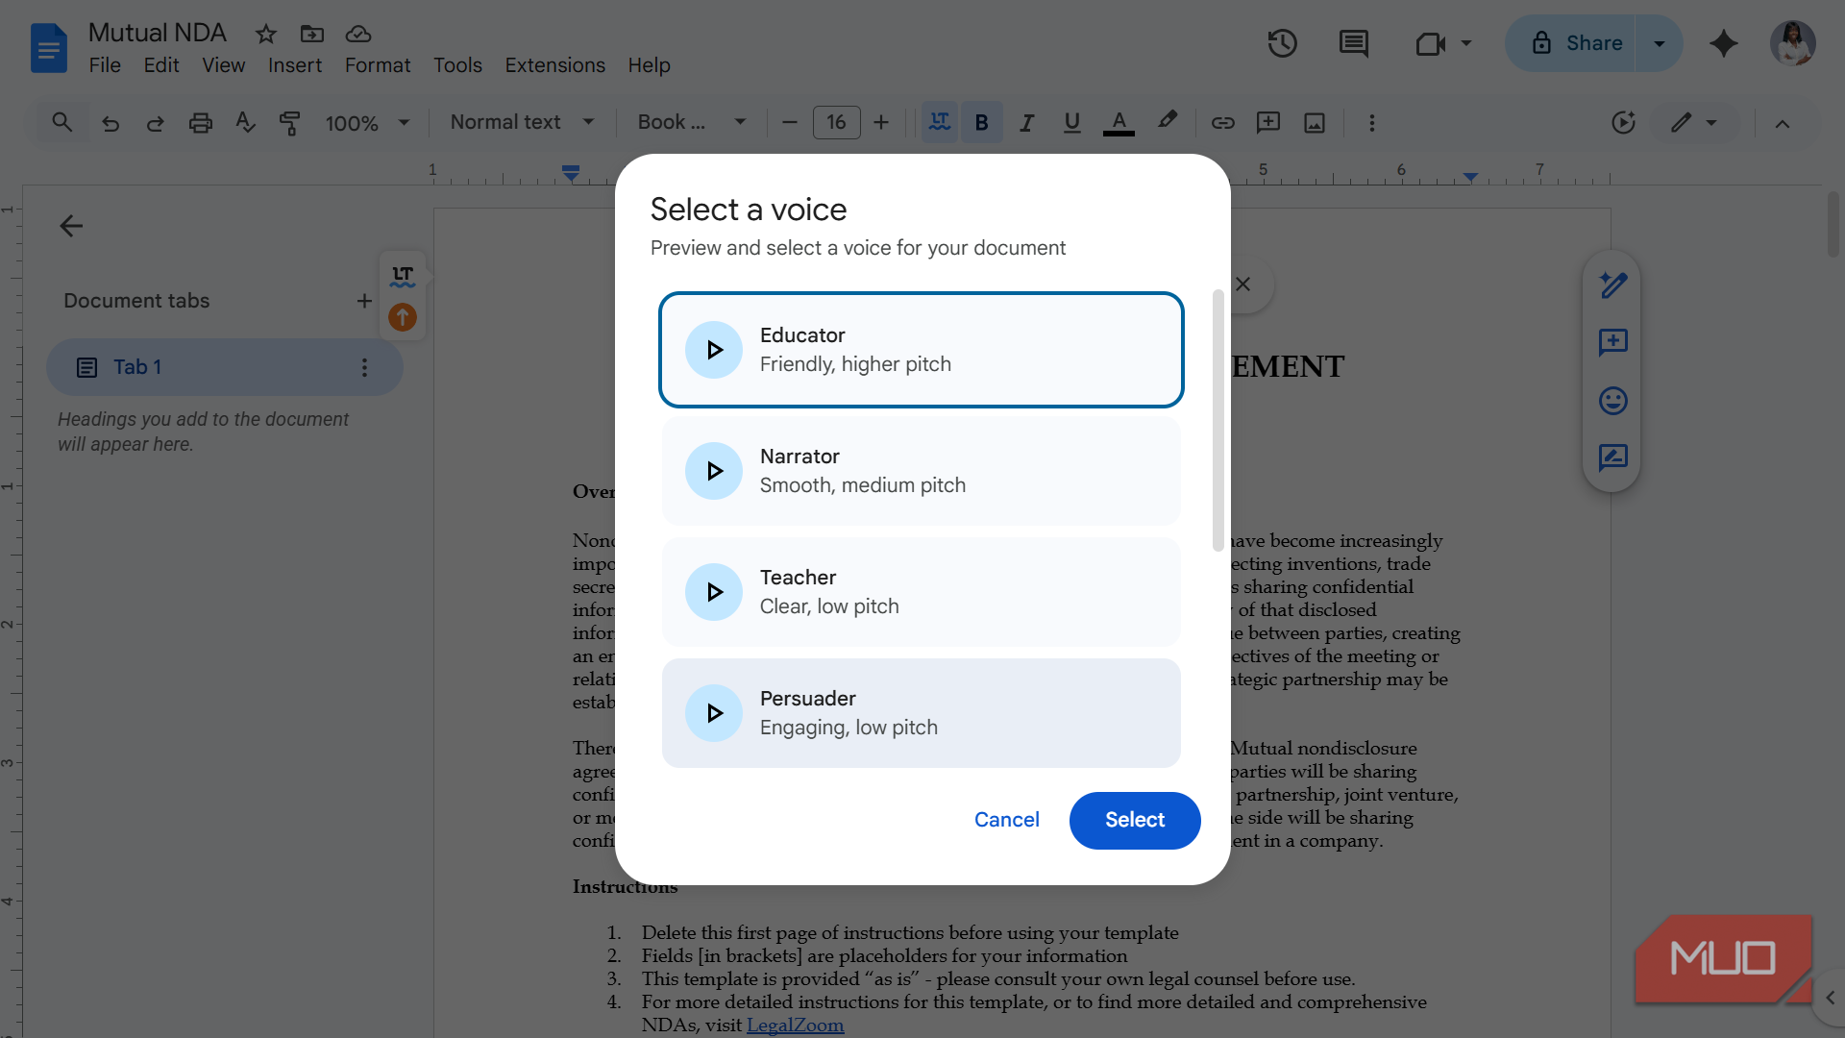Star the Mutual NDA document

266,35
